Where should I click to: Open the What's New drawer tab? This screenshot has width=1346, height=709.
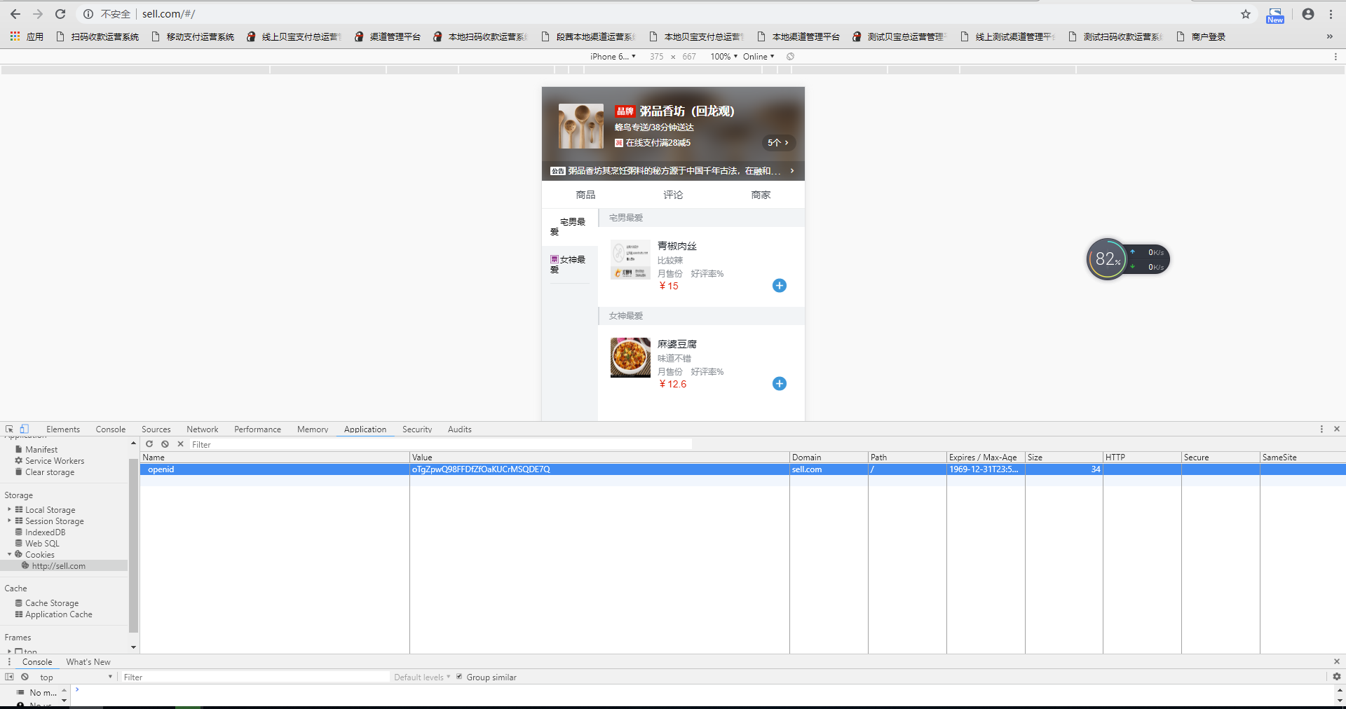[x=88, y=662]
